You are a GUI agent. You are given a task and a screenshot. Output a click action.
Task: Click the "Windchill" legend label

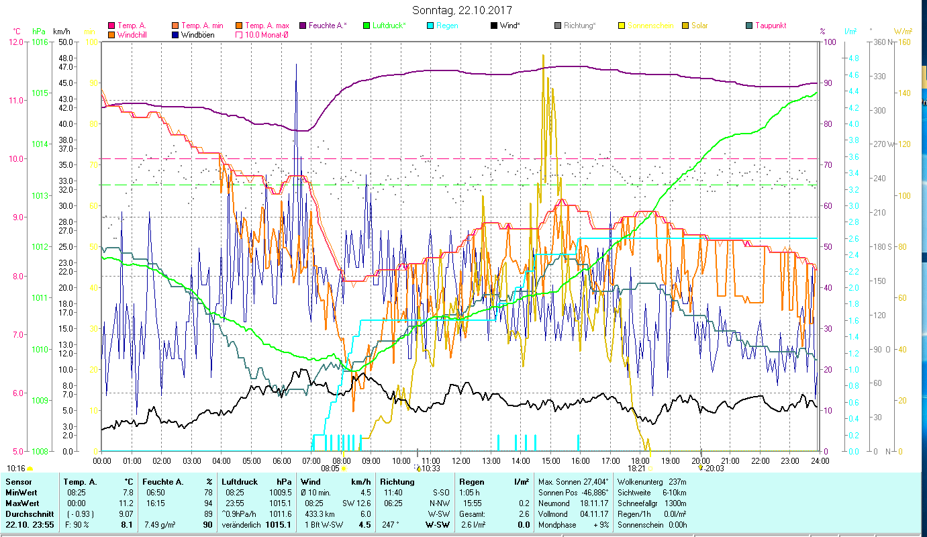tap(132, 34)
